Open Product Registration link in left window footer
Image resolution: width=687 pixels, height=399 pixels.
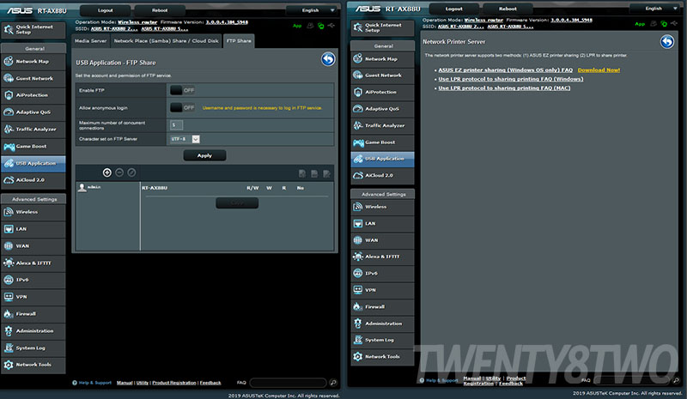click(x=174, y=383)
